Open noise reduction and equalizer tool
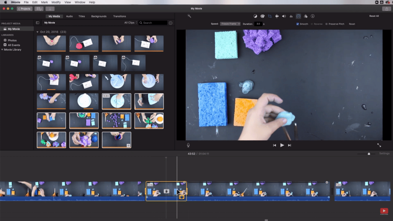This screenshot has height=221, width=393. (x=291, y=16)
